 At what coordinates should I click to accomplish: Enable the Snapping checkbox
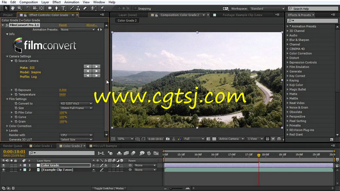coord(136,8)
